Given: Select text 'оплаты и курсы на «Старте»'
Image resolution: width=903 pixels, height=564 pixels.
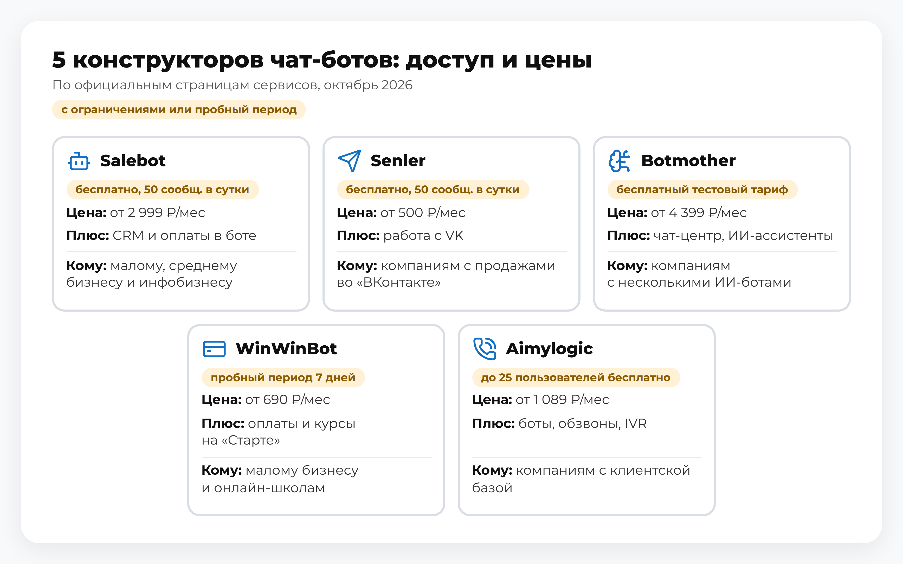Looking at the screenshot, I should coord(279,432).
